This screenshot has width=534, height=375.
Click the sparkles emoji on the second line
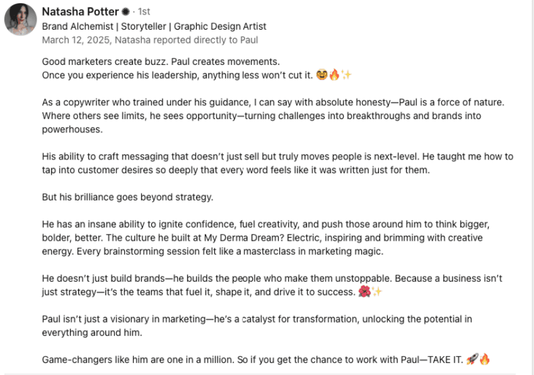pos(345,75)
